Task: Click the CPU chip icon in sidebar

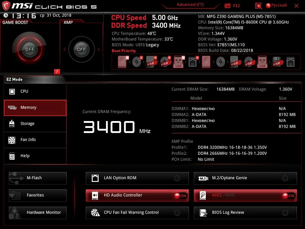Action: click(x=12, y=91)
